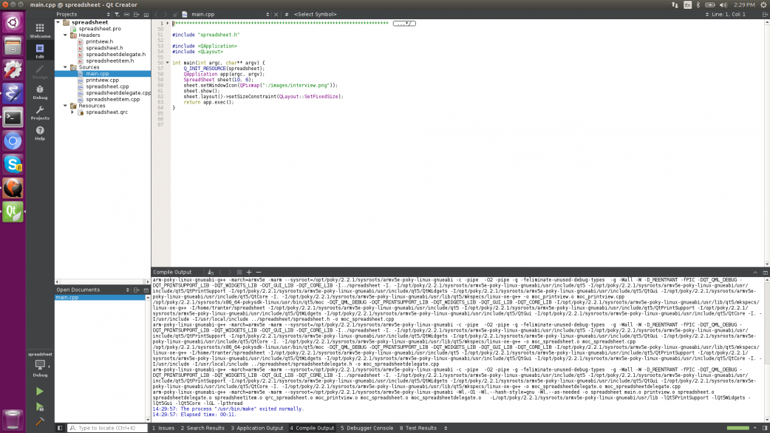Switch to Welcome mode in sidebar
The height and width of the screenshot is (433, 770).
(x=40, y=30)
